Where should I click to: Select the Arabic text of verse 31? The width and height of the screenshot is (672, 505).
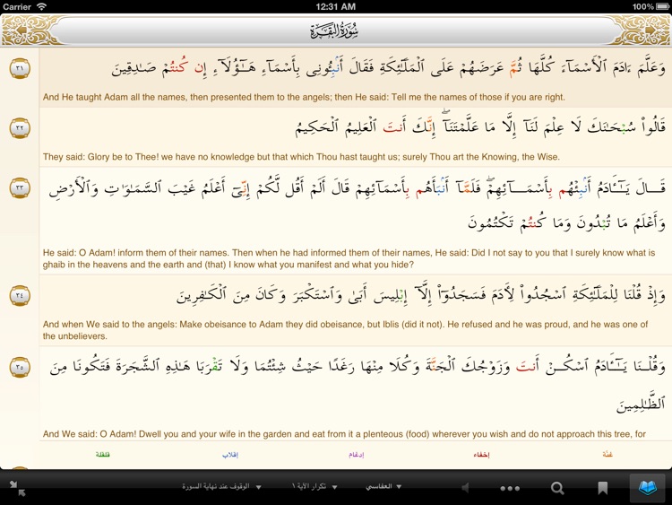pos(388,68)
